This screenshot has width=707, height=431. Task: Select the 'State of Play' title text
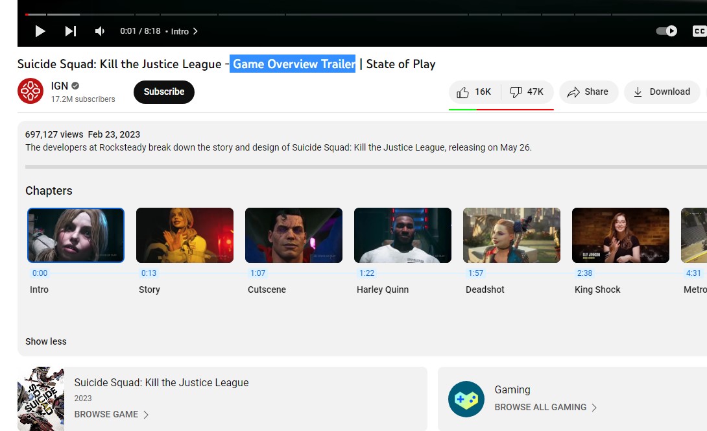click(x=401, y=64)
